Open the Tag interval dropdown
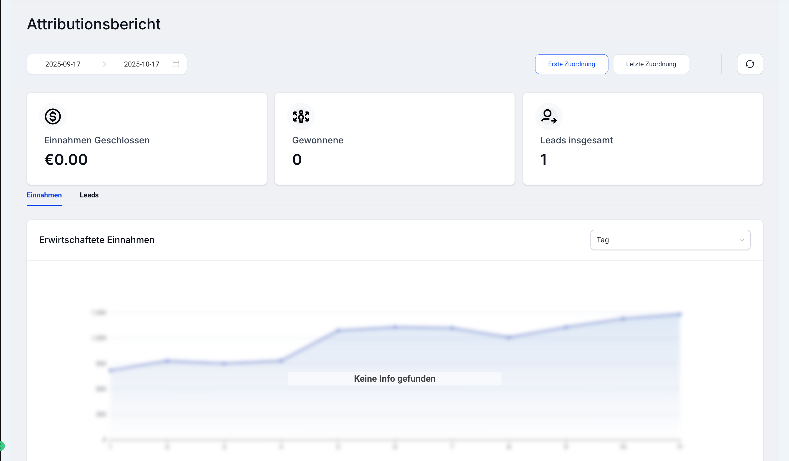The height and width of the screenshot is (461, 789). [670, 240]
